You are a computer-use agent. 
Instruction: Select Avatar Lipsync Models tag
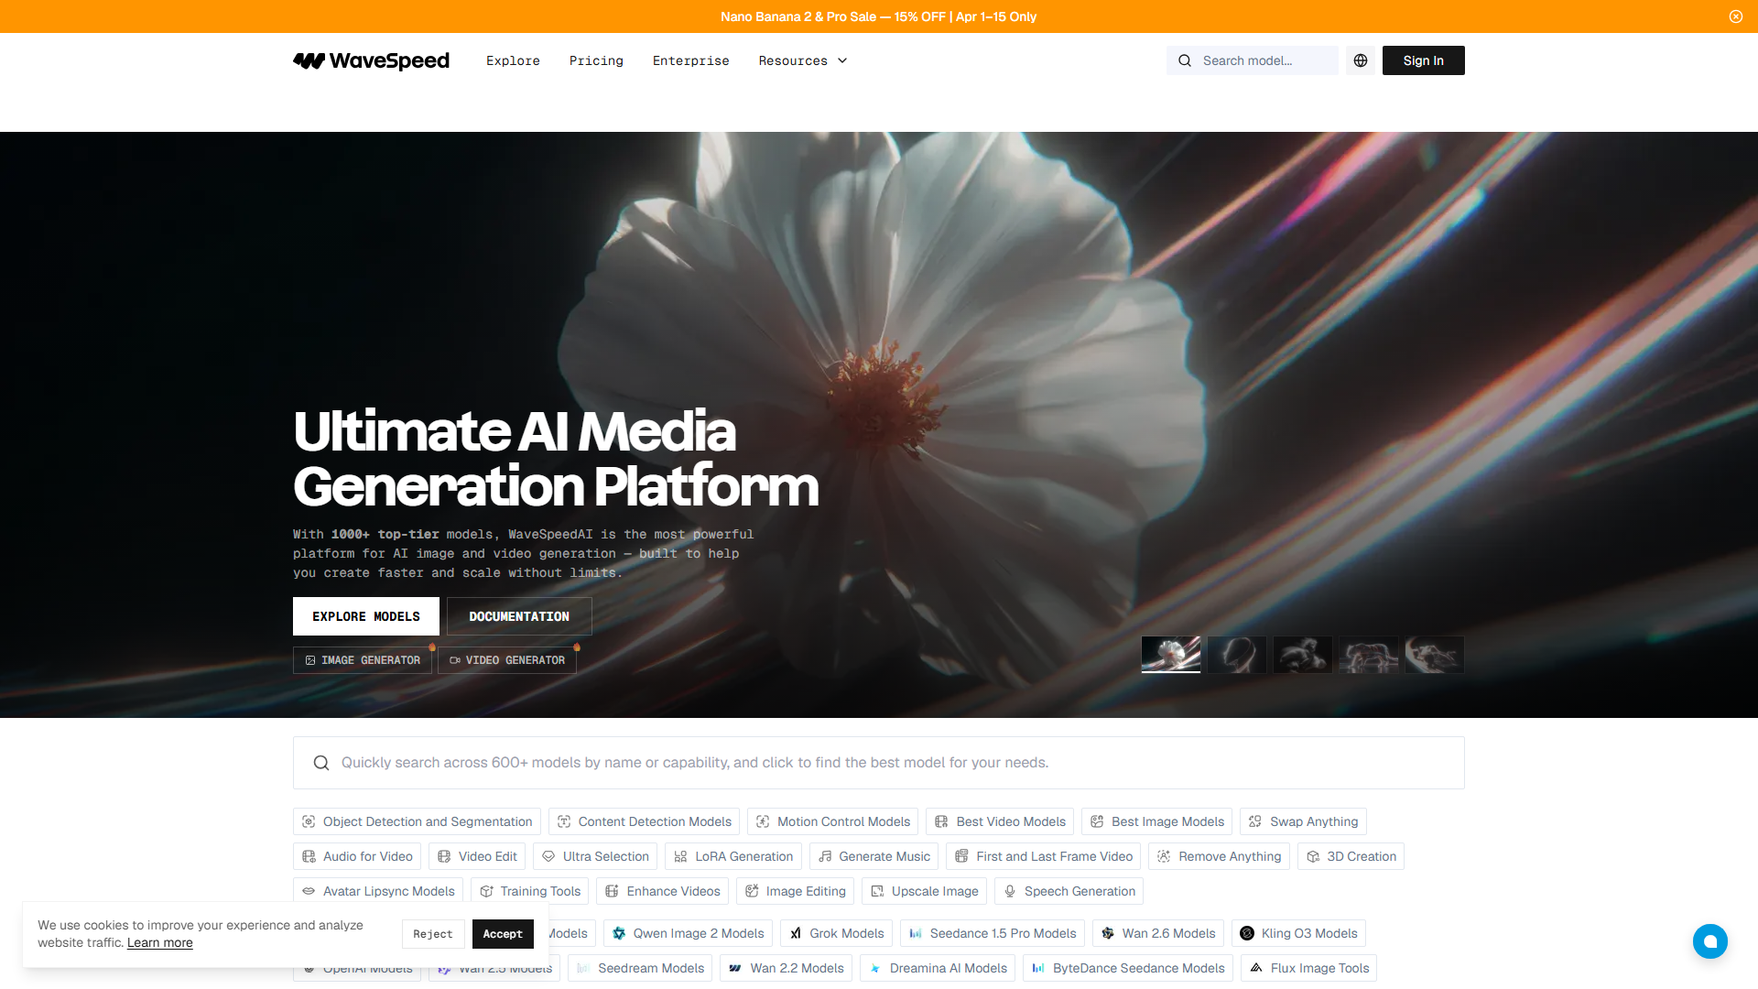pos(378,891)
